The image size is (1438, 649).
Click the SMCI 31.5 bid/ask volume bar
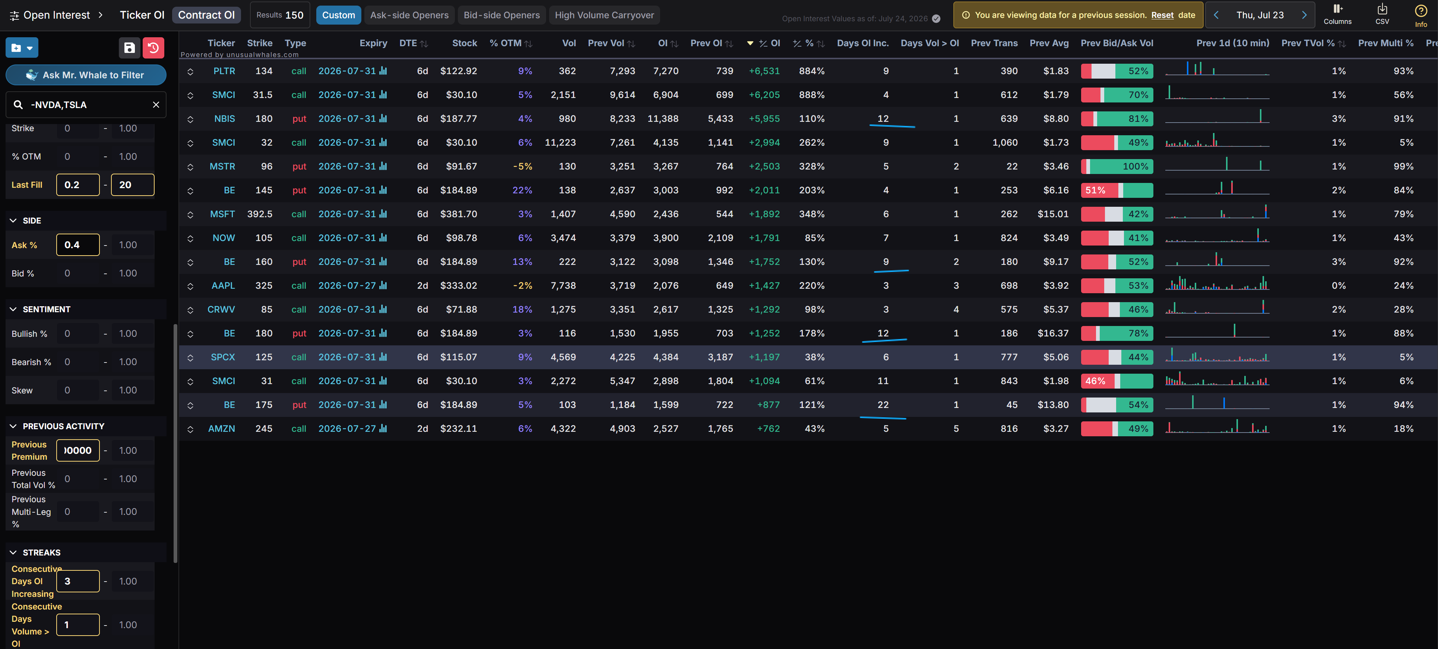1116,95
